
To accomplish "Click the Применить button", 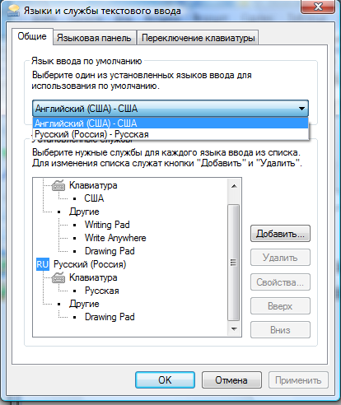I will tap(298, 379).
